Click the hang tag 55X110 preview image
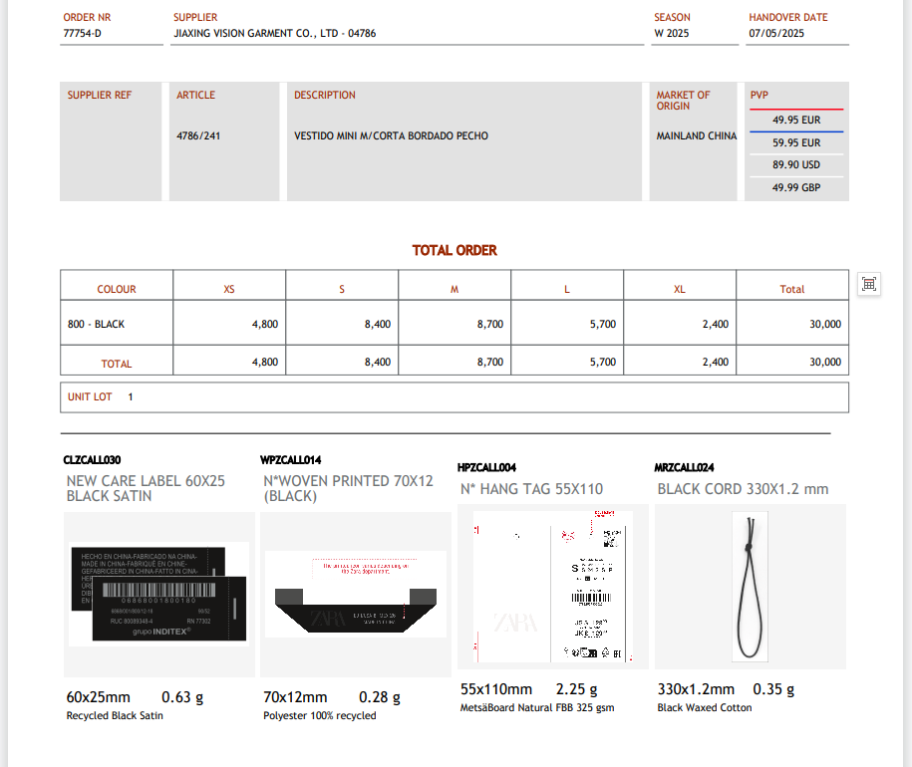The height and width of the screenshot is (767, 912). tap(552, 586)
